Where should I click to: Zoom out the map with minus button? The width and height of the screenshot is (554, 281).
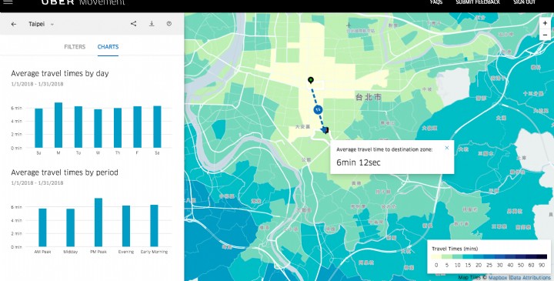[x=546, y=35]
